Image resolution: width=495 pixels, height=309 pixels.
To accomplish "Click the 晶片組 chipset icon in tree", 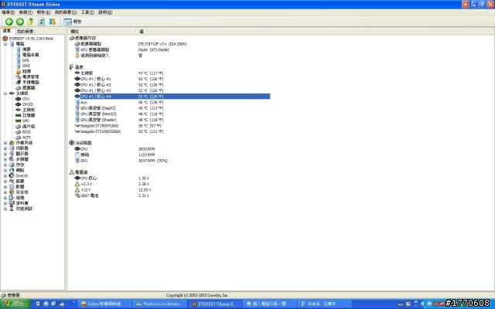I will 18,127.
